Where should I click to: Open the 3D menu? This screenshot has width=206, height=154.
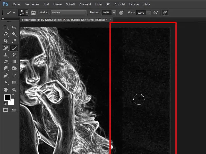click(108, 4)
